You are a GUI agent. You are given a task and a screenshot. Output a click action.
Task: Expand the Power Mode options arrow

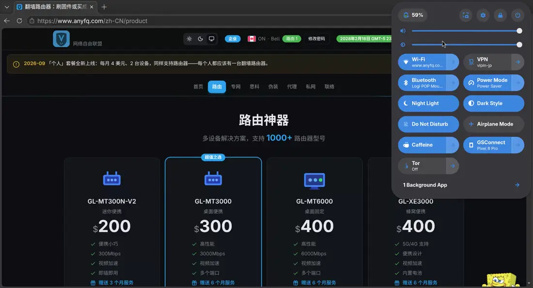(x=517, y=83)
